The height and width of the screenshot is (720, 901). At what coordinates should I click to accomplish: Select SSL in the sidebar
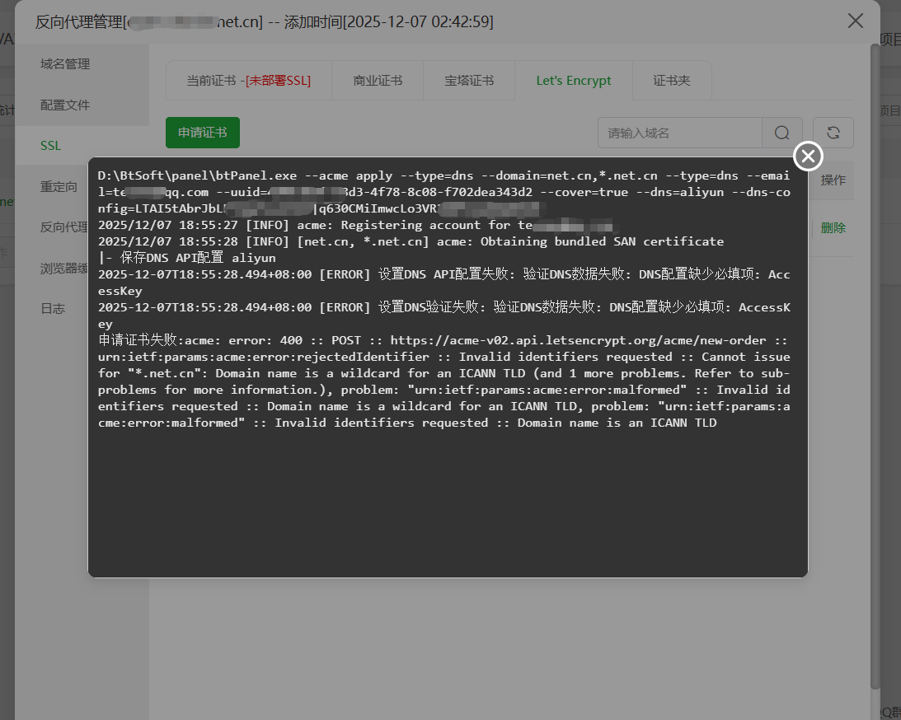52,146
